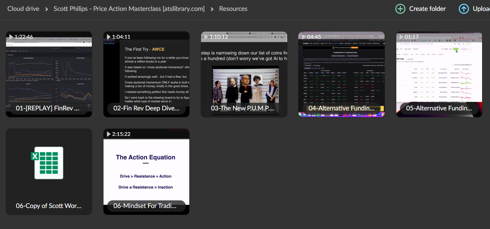Click play icon on 1:22:46 video
This screenshot has width=490, height=229.
click(11, 37)
